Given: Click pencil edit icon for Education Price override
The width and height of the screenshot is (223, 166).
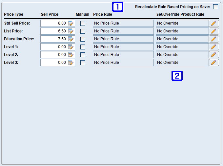Looking at the screenshot, I should point(213,39).
